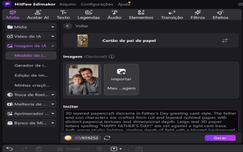Viewport: 243px width, 152px height.
Task: Select Gerador de i... sidebar item
Action: point(31,65)
